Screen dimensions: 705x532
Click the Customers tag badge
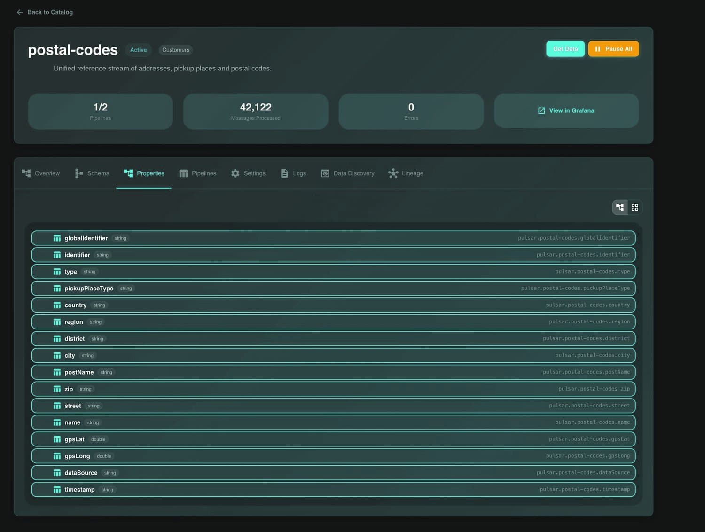click(176, 50)
